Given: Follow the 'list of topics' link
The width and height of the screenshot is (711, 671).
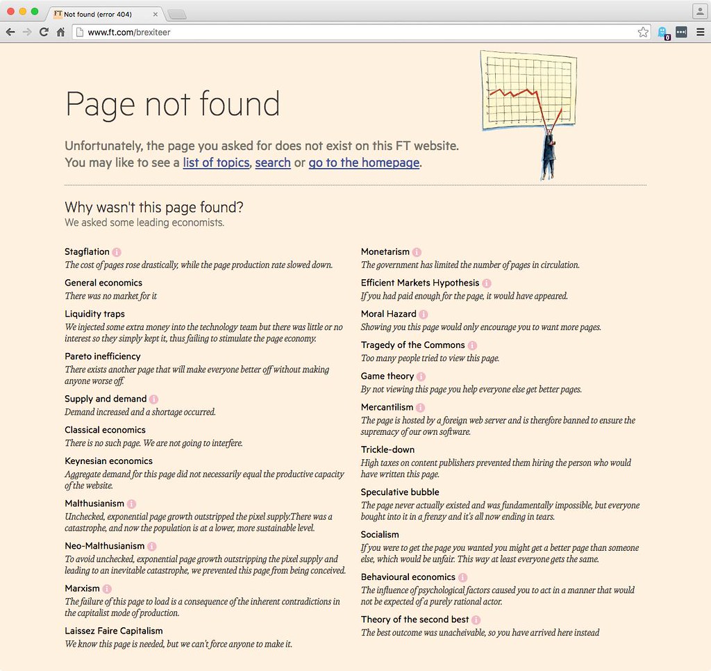Looking at the screenshot, I should (x=217, y=163).
